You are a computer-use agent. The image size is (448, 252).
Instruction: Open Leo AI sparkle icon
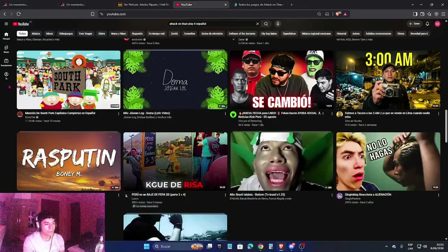click(429, 14)
